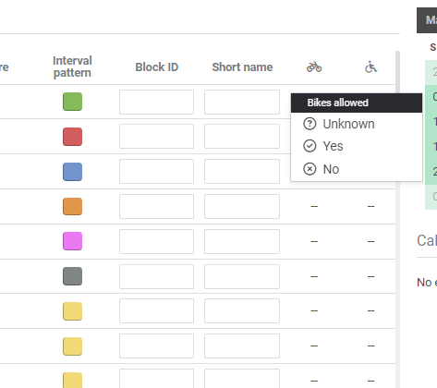This screenshot has height=388, width=437.
Task: Click Block ID field in green row
Action: 156,102
